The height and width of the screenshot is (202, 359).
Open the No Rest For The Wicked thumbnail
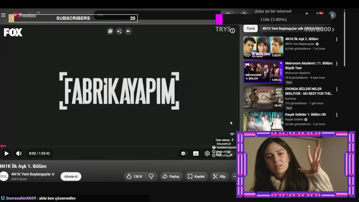[263, 98]
